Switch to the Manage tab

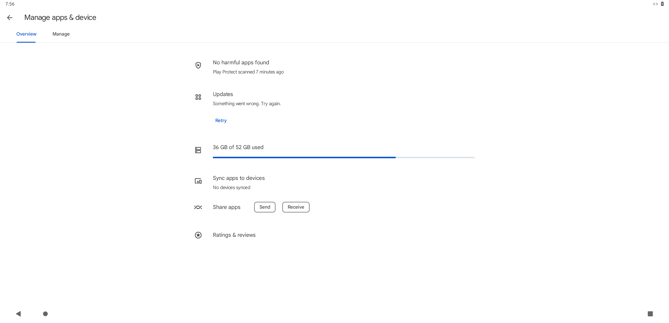point(61,34)
